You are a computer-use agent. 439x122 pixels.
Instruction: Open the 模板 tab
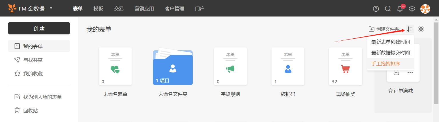pyautogui.click(x=98, y=9)
